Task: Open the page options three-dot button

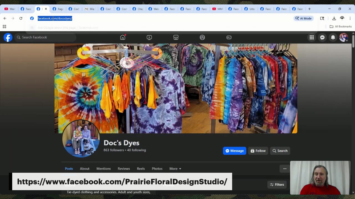Action: [285, 169]
